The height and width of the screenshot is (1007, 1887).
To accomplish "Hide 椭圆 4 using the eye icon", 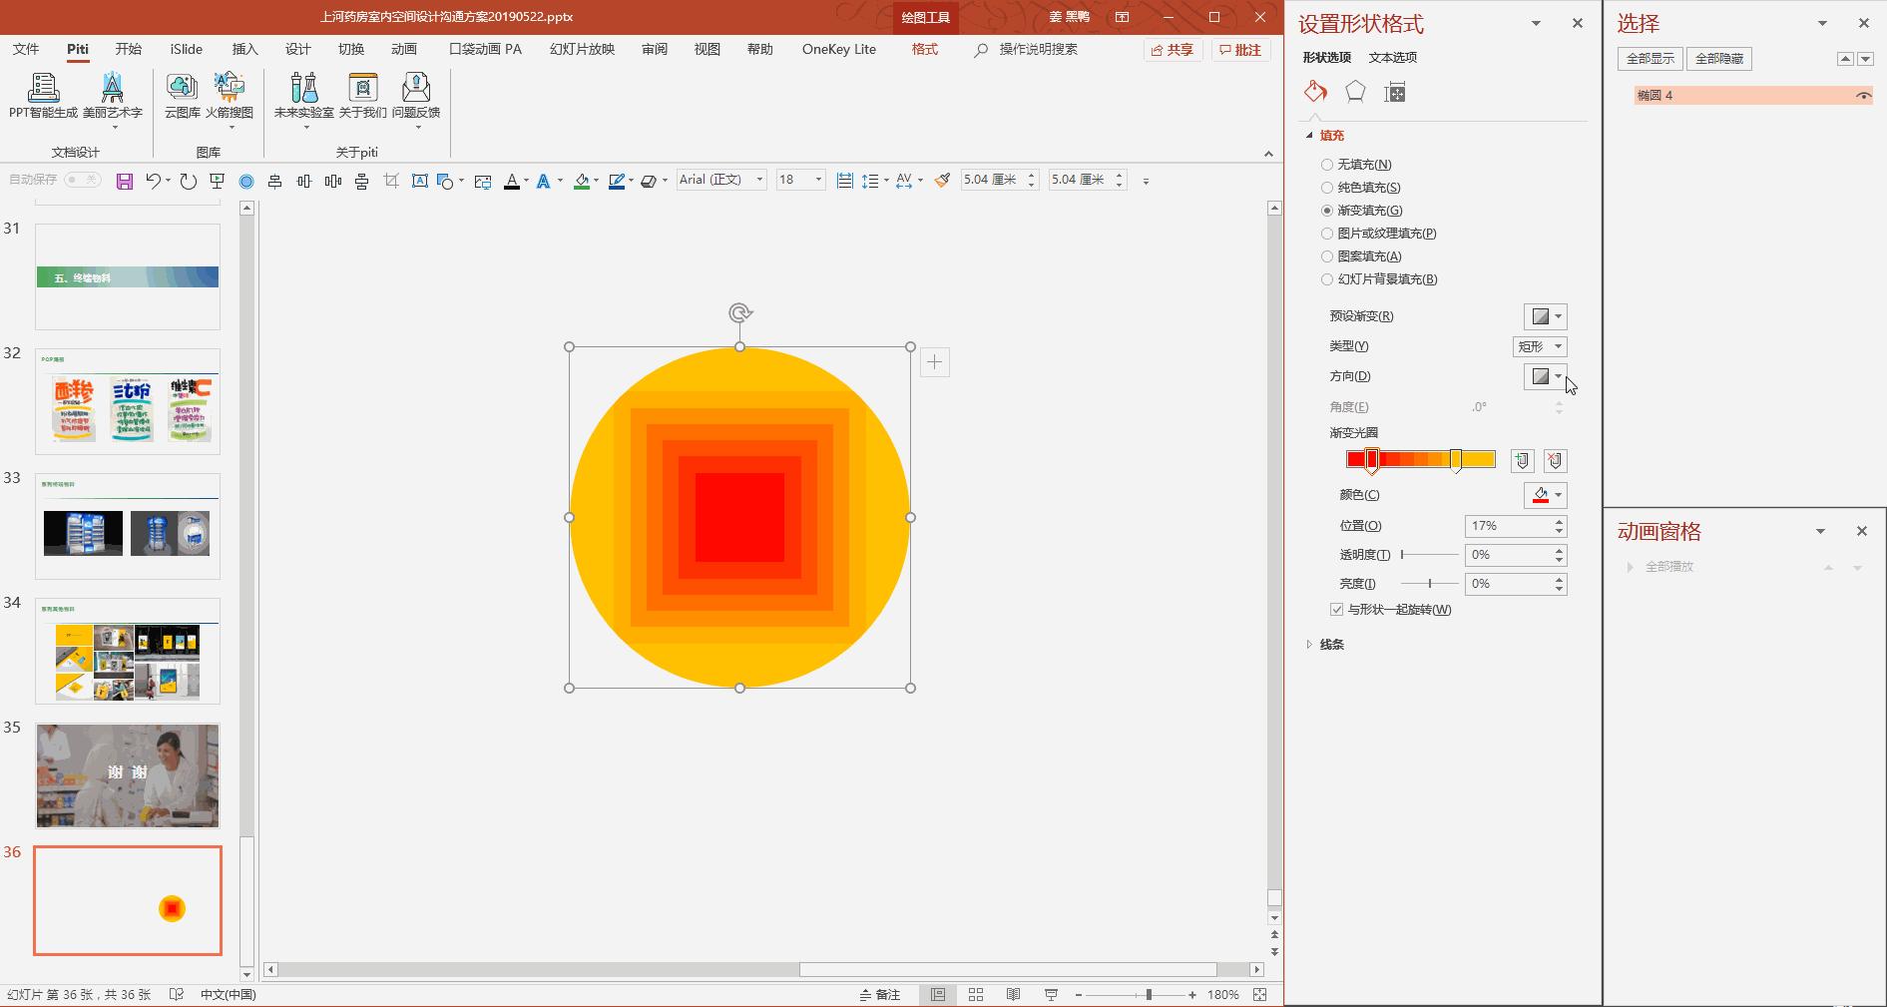I will coord(1862,96).
